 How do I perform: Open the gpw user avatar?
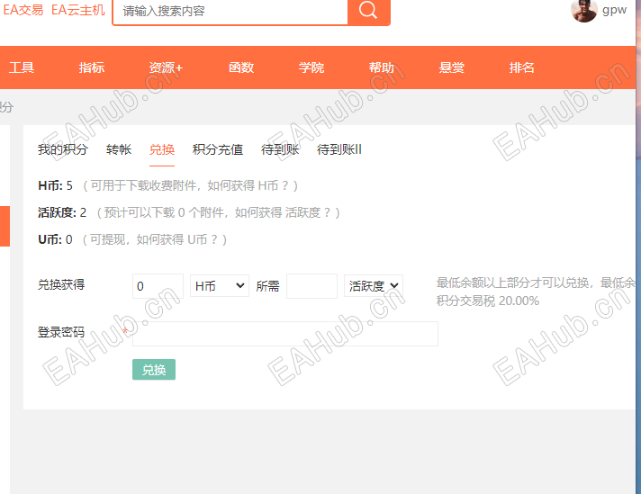[583, 10]
